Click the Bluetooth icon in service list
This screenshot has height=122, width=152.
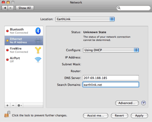point(38,31)
